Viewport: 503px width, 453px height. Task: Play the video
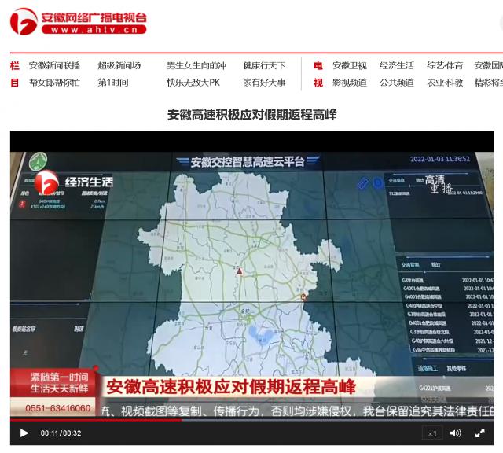pos(24,433)
